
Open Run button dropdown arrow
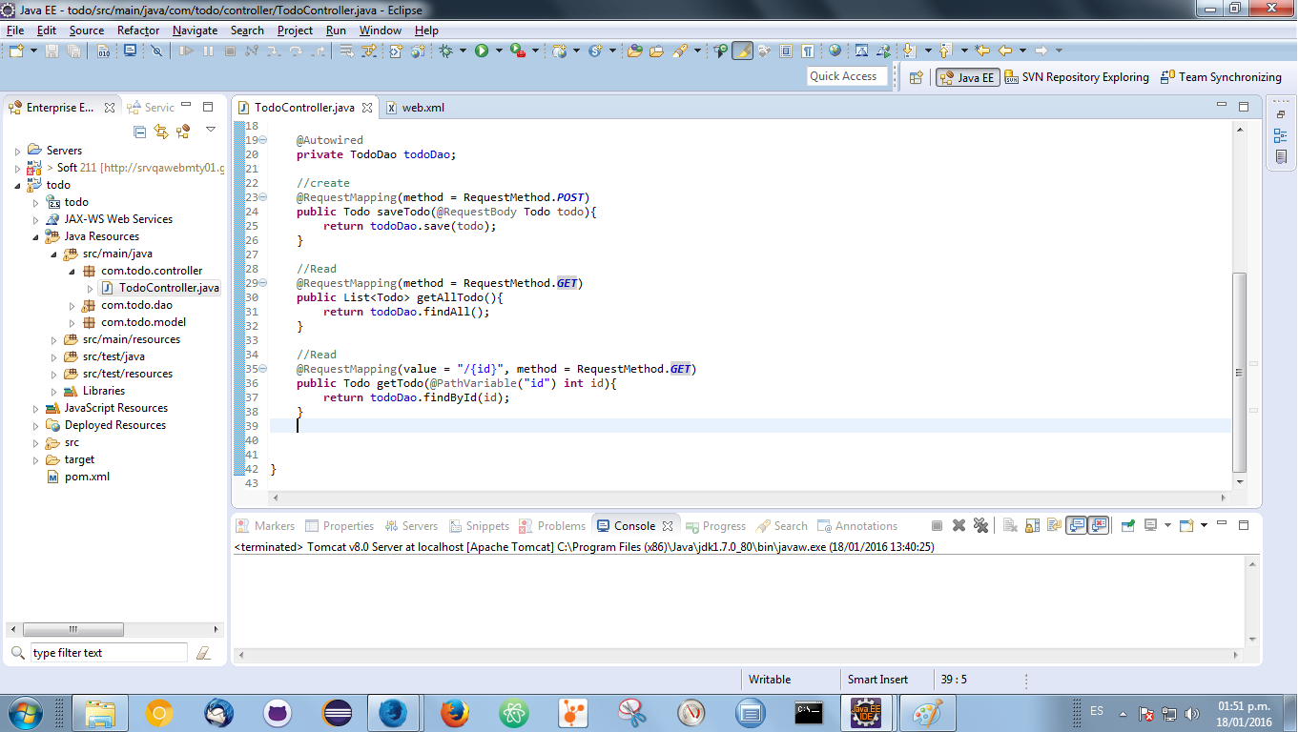[499, 51]
